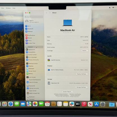Open the Window menu
The image size is (117, 117).
pyautogui.click(x=8, y=8)
